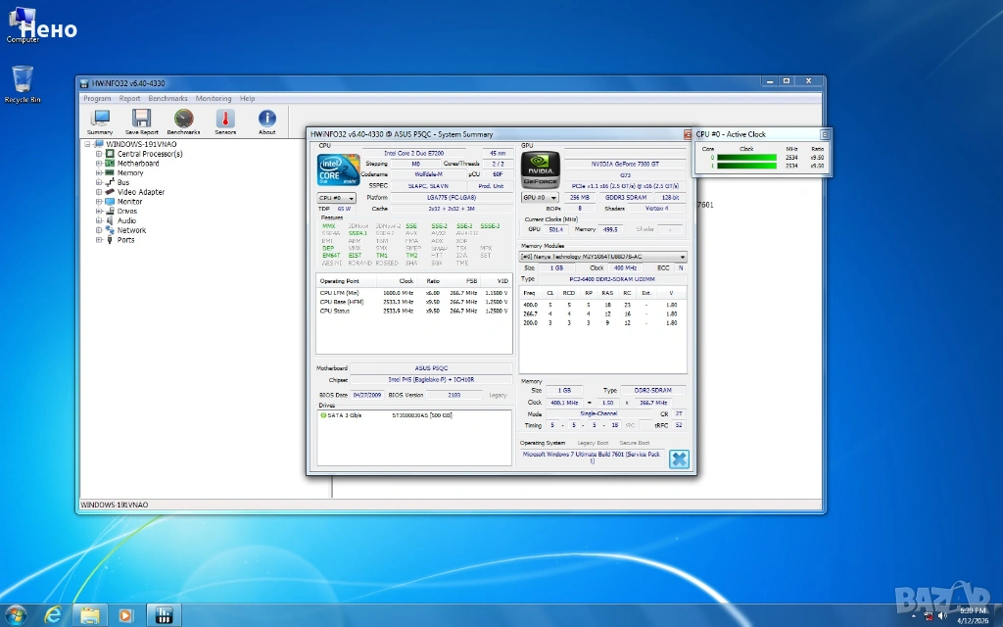Screen dimensions: 1003x627
Task: Open Internet Explorer from the taskbar
Action: point(53,614)
